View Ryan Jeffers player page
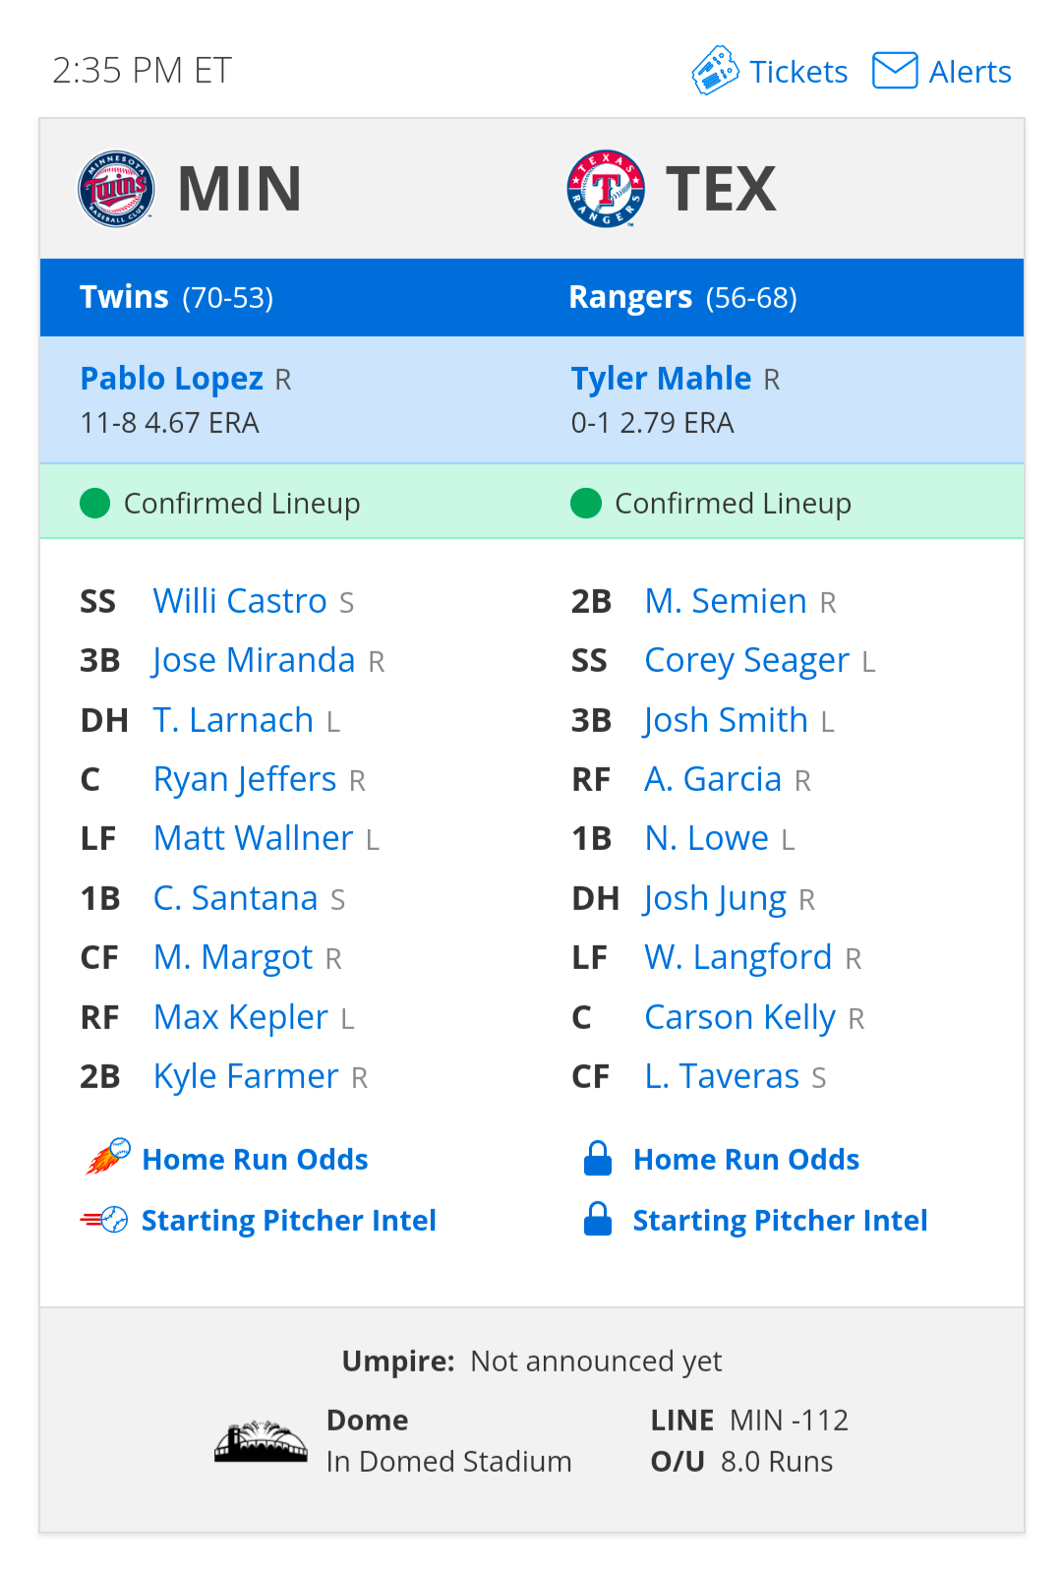This screenshot has height=1577, width=1062. 245,779
